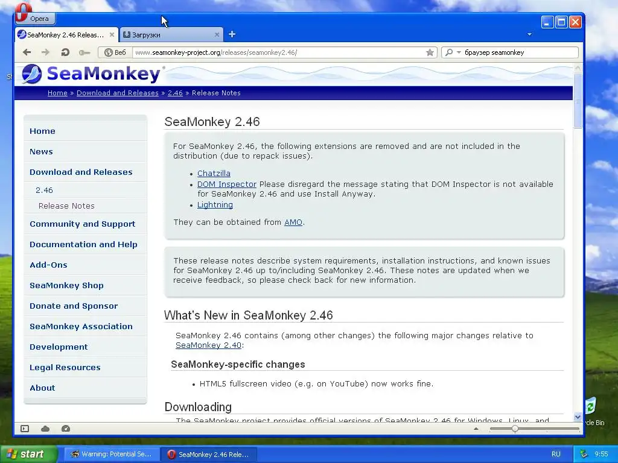Click the zoom slider handle

(515, 429)
